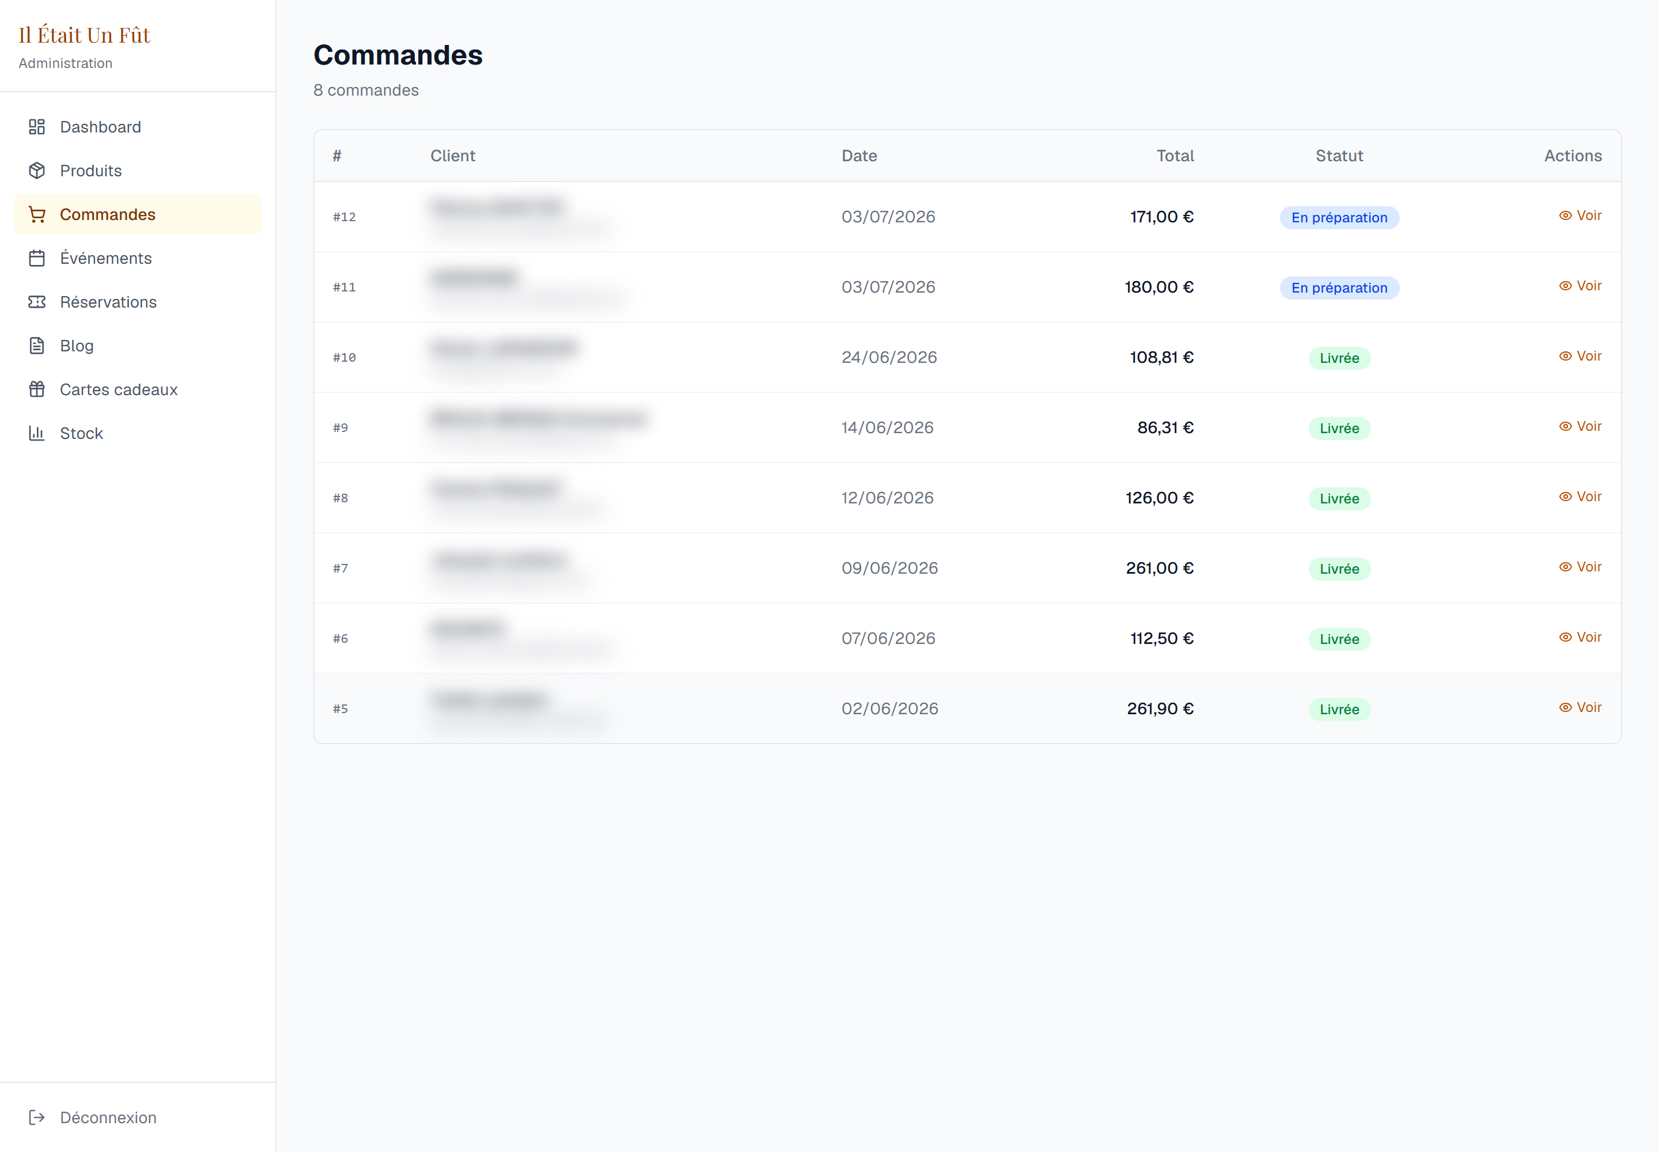
Task: Click the Total column header
Action: point(1175,156)
